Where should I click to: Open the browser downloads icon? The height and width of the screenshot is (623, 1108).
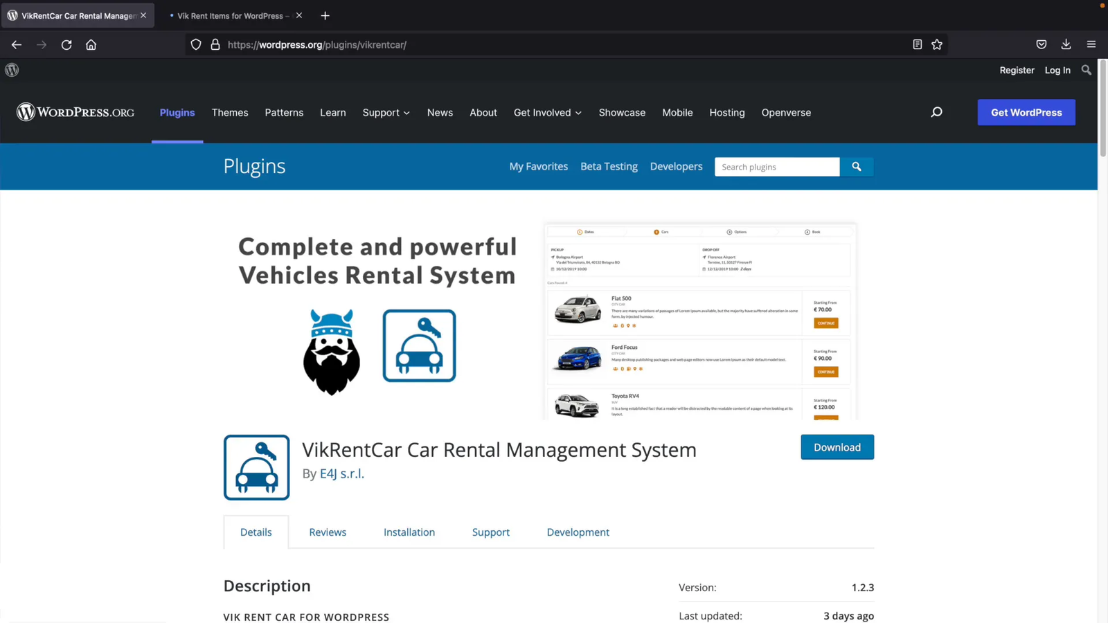pyautogui.click(x=1066, y=44)
